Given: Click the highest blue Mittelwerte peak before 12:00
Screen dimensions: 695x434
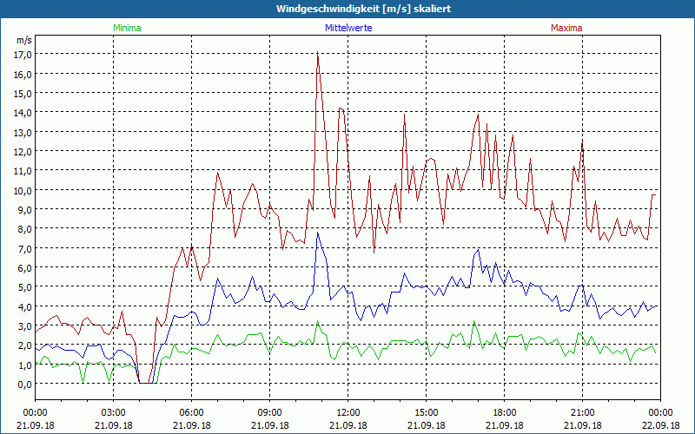Looking at the screenshot, I should (318, 233).
